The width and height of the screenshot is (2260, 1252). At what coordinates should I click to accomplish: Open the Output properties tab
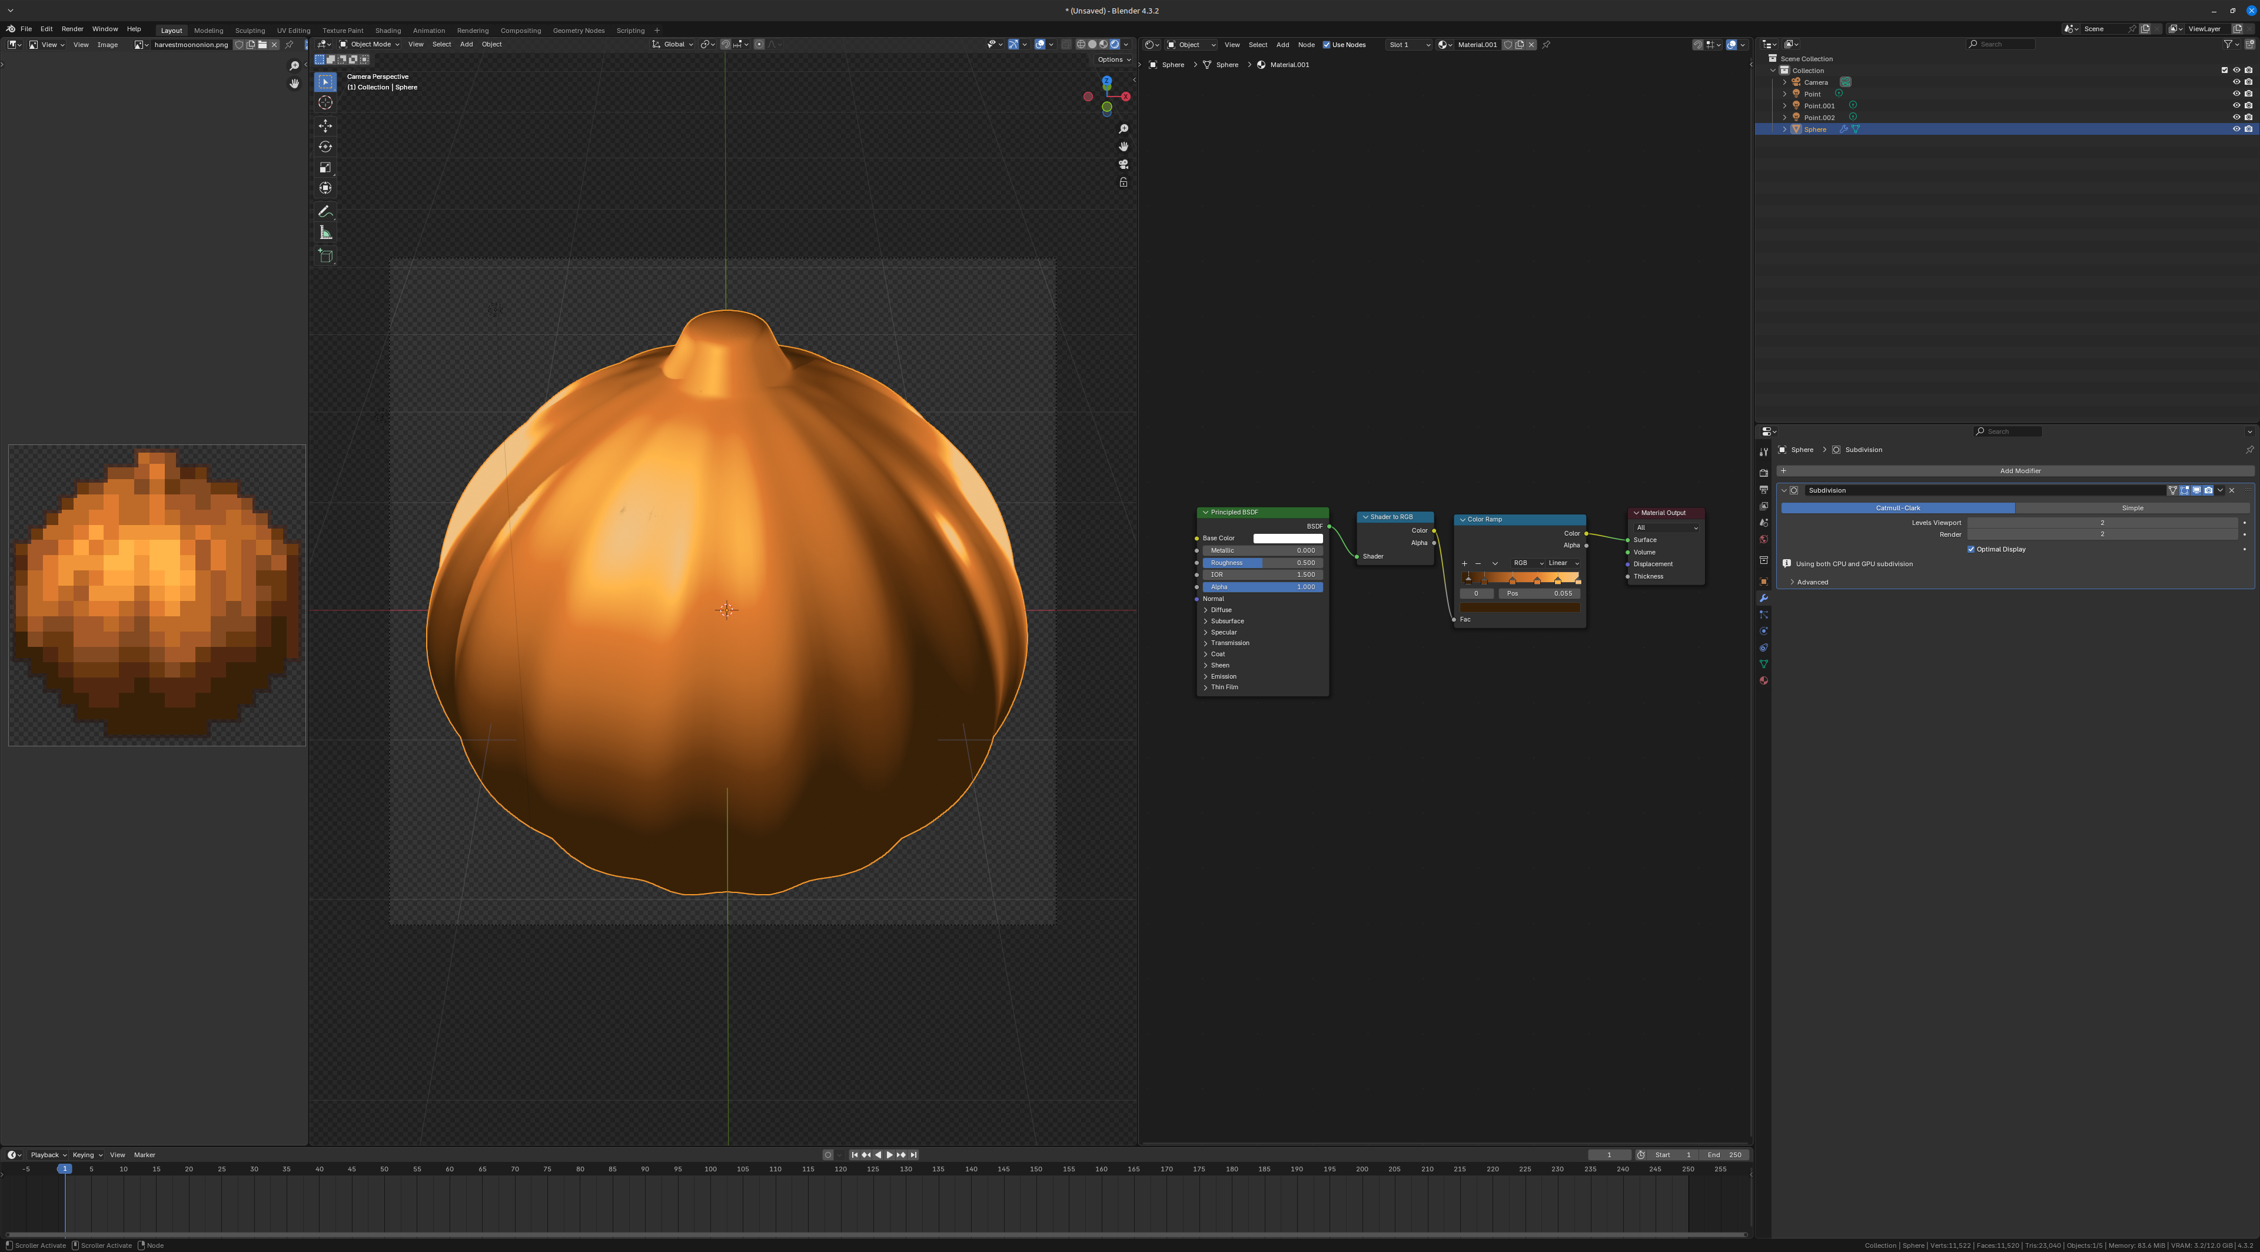point(1763,490)
